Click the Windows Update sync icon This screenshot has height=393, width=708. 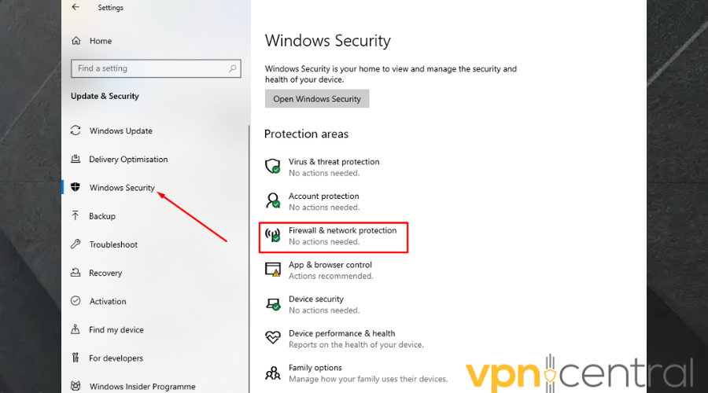76,130
